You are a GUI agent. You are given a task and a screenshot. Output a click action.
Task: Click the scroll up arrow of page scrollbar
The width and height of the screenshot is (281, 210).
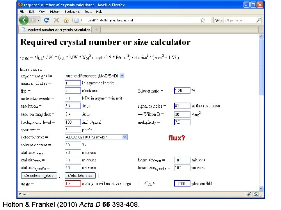pos(261,36)
